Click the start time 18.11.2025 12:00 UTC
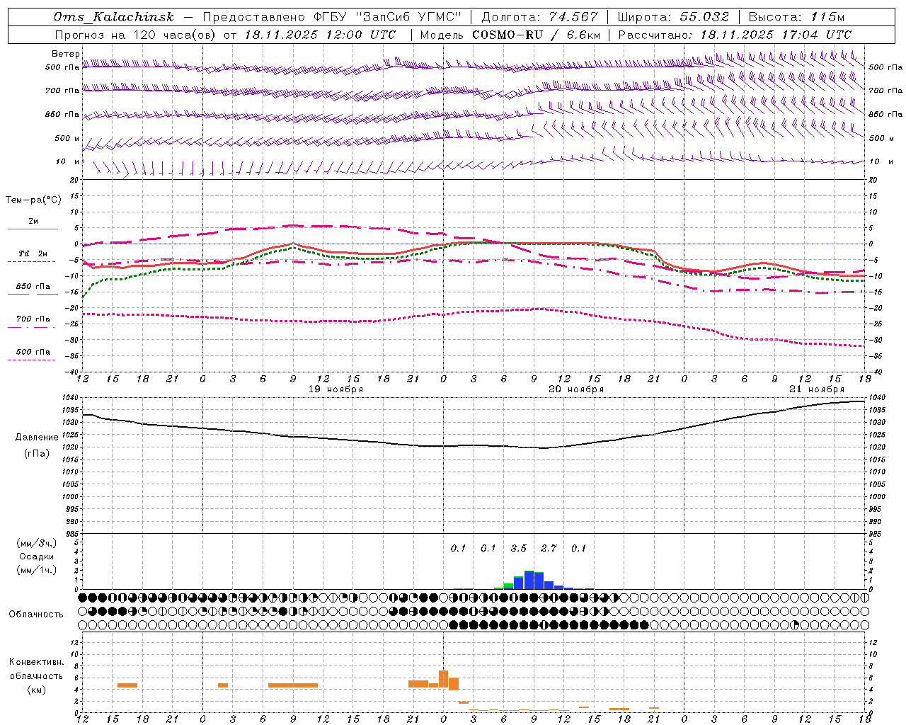The width and height of the screenshot is (906, 725). [320, 35]
